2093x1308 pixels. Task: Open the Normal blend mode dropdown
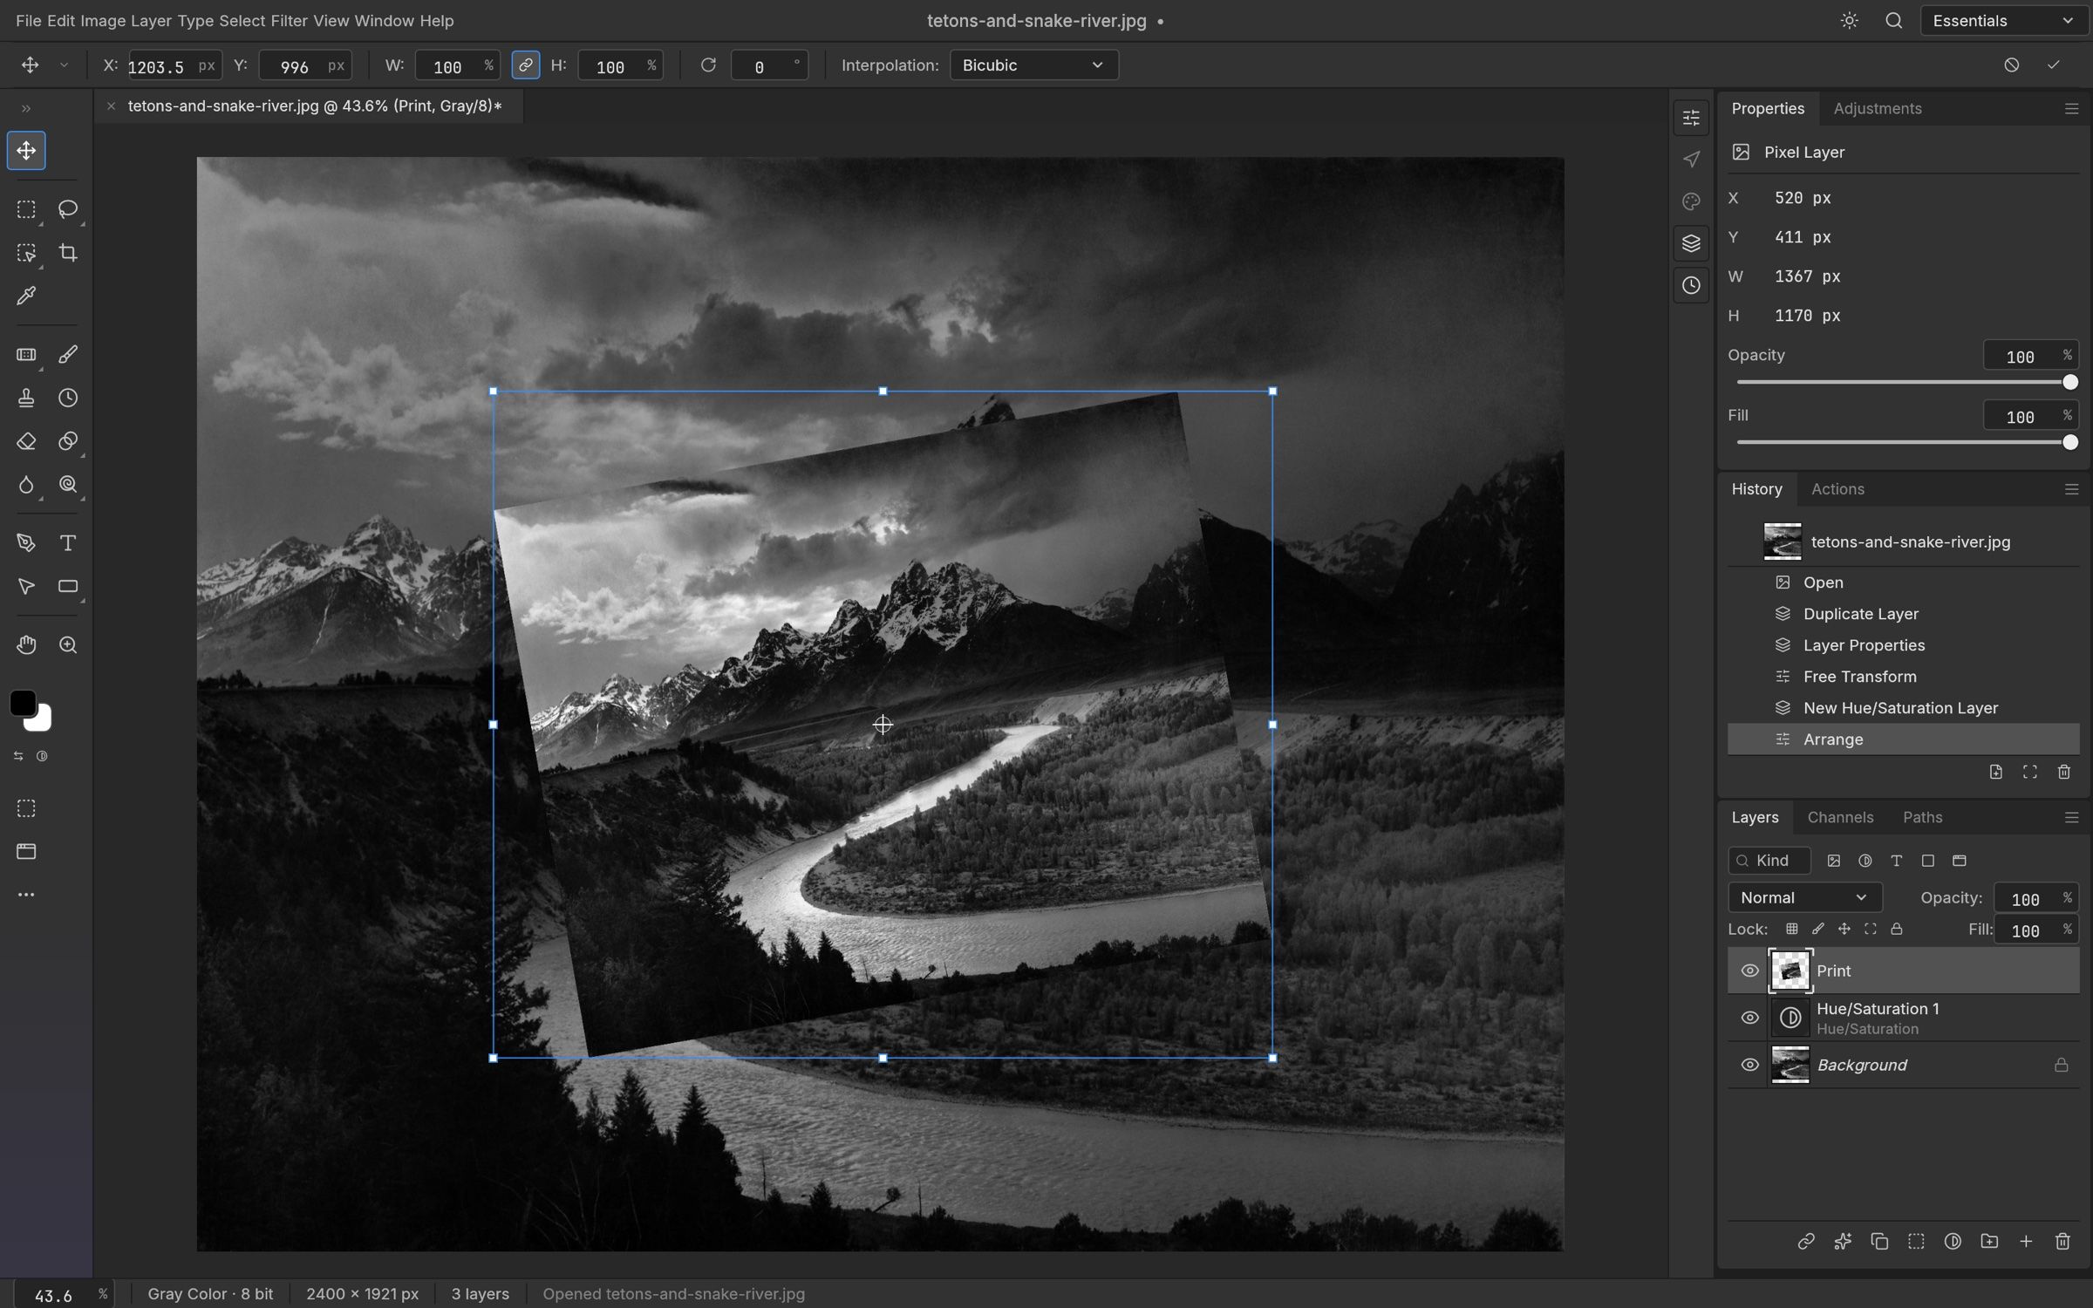pos(1804,897)
